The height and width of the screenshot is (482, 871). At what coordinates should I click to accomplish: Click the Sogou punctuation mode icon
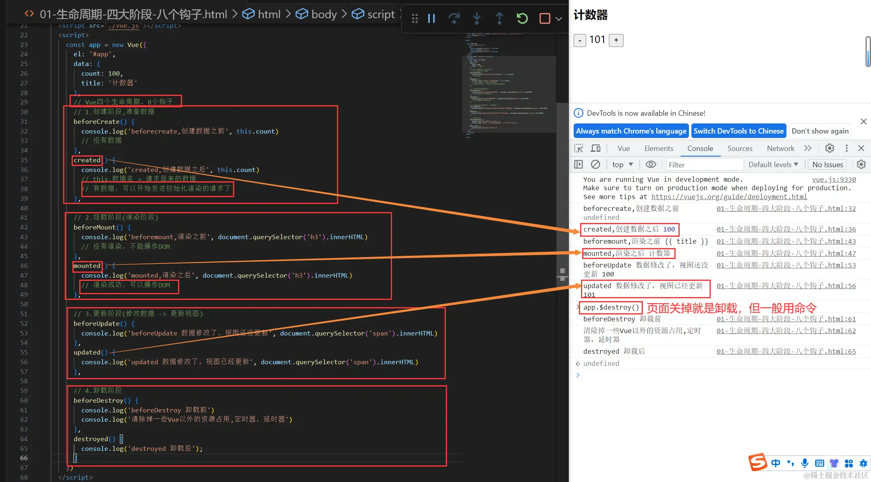click(x=790, y=463)
